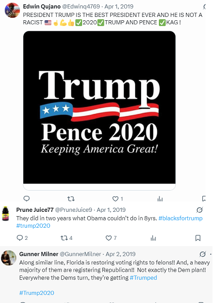
Task: Bookmark Prune Juice77's tweet
Action: (x=198, y=238)
